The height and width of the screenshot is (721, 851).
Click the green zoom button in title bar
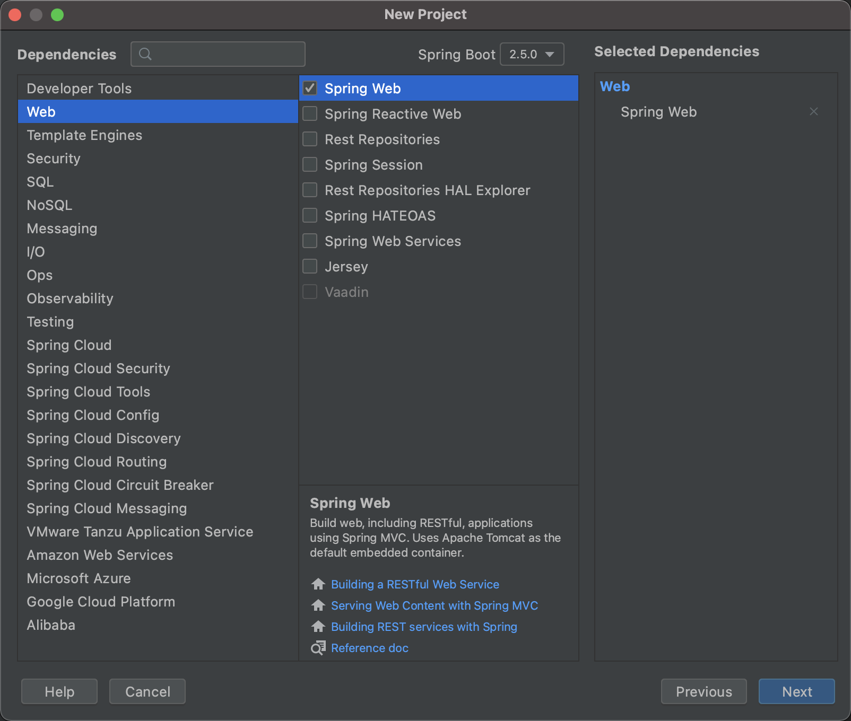58,14
